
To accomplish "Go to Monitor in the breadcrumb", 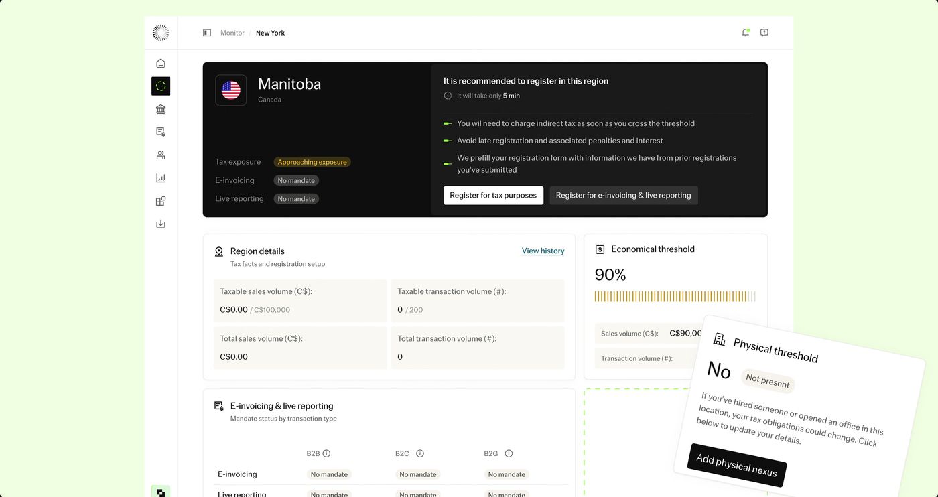I will coord(232,33).
